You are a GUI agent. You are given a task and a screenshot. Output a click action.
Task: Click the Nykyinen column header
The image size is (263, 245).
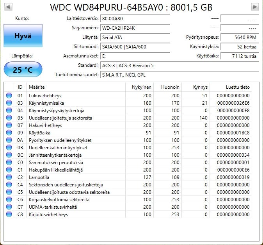139,87
